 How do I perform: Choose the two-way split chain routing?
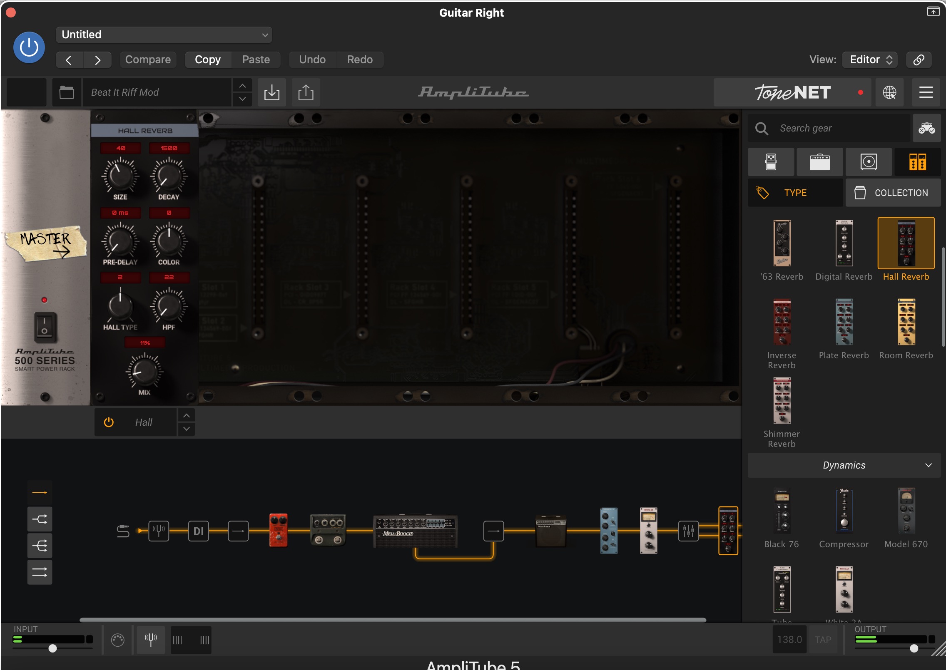click(x=40, y=519)
